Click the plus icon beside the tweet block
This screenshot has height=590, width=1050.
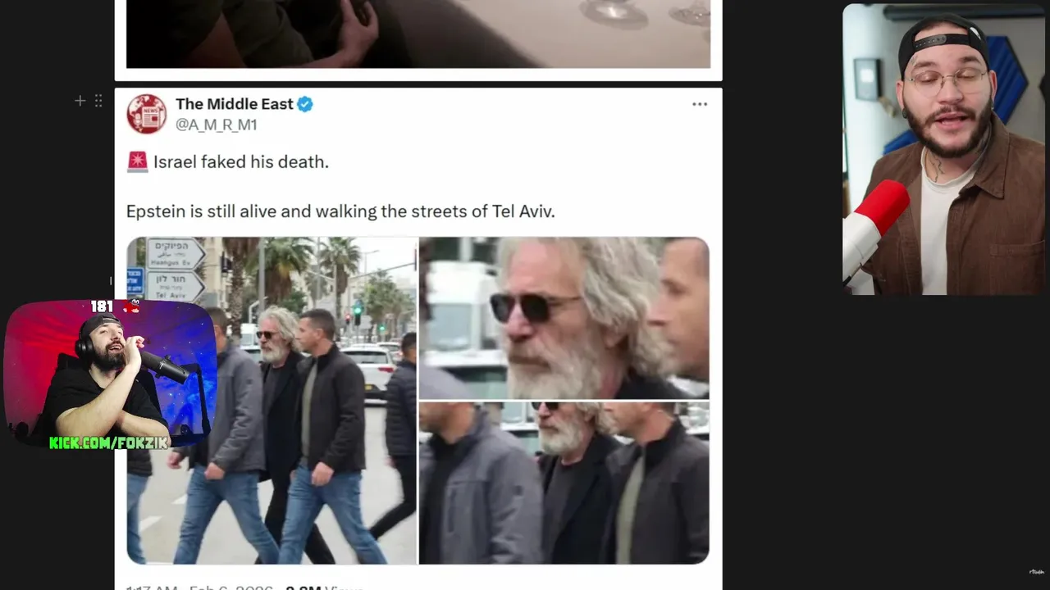click(80, 101)
